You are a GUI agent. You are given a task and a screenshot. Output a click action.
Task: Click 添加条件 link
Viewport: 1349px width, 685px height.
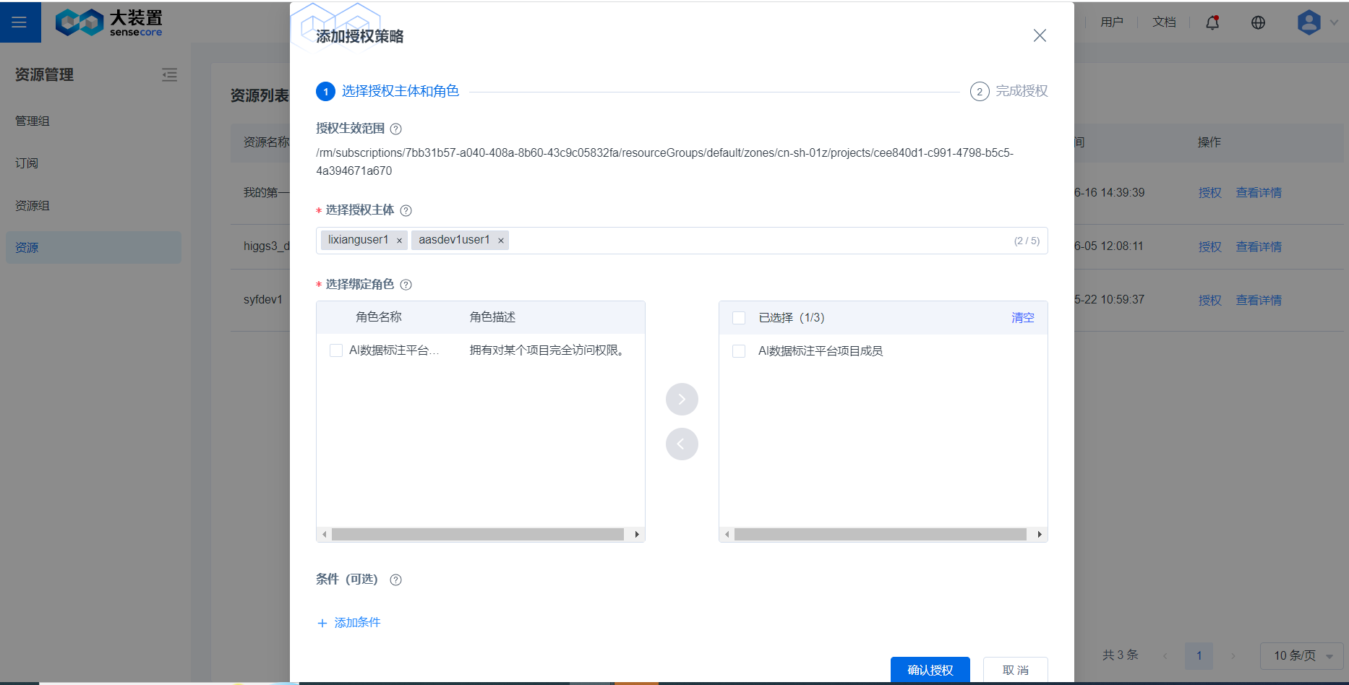tap(357, 623)
